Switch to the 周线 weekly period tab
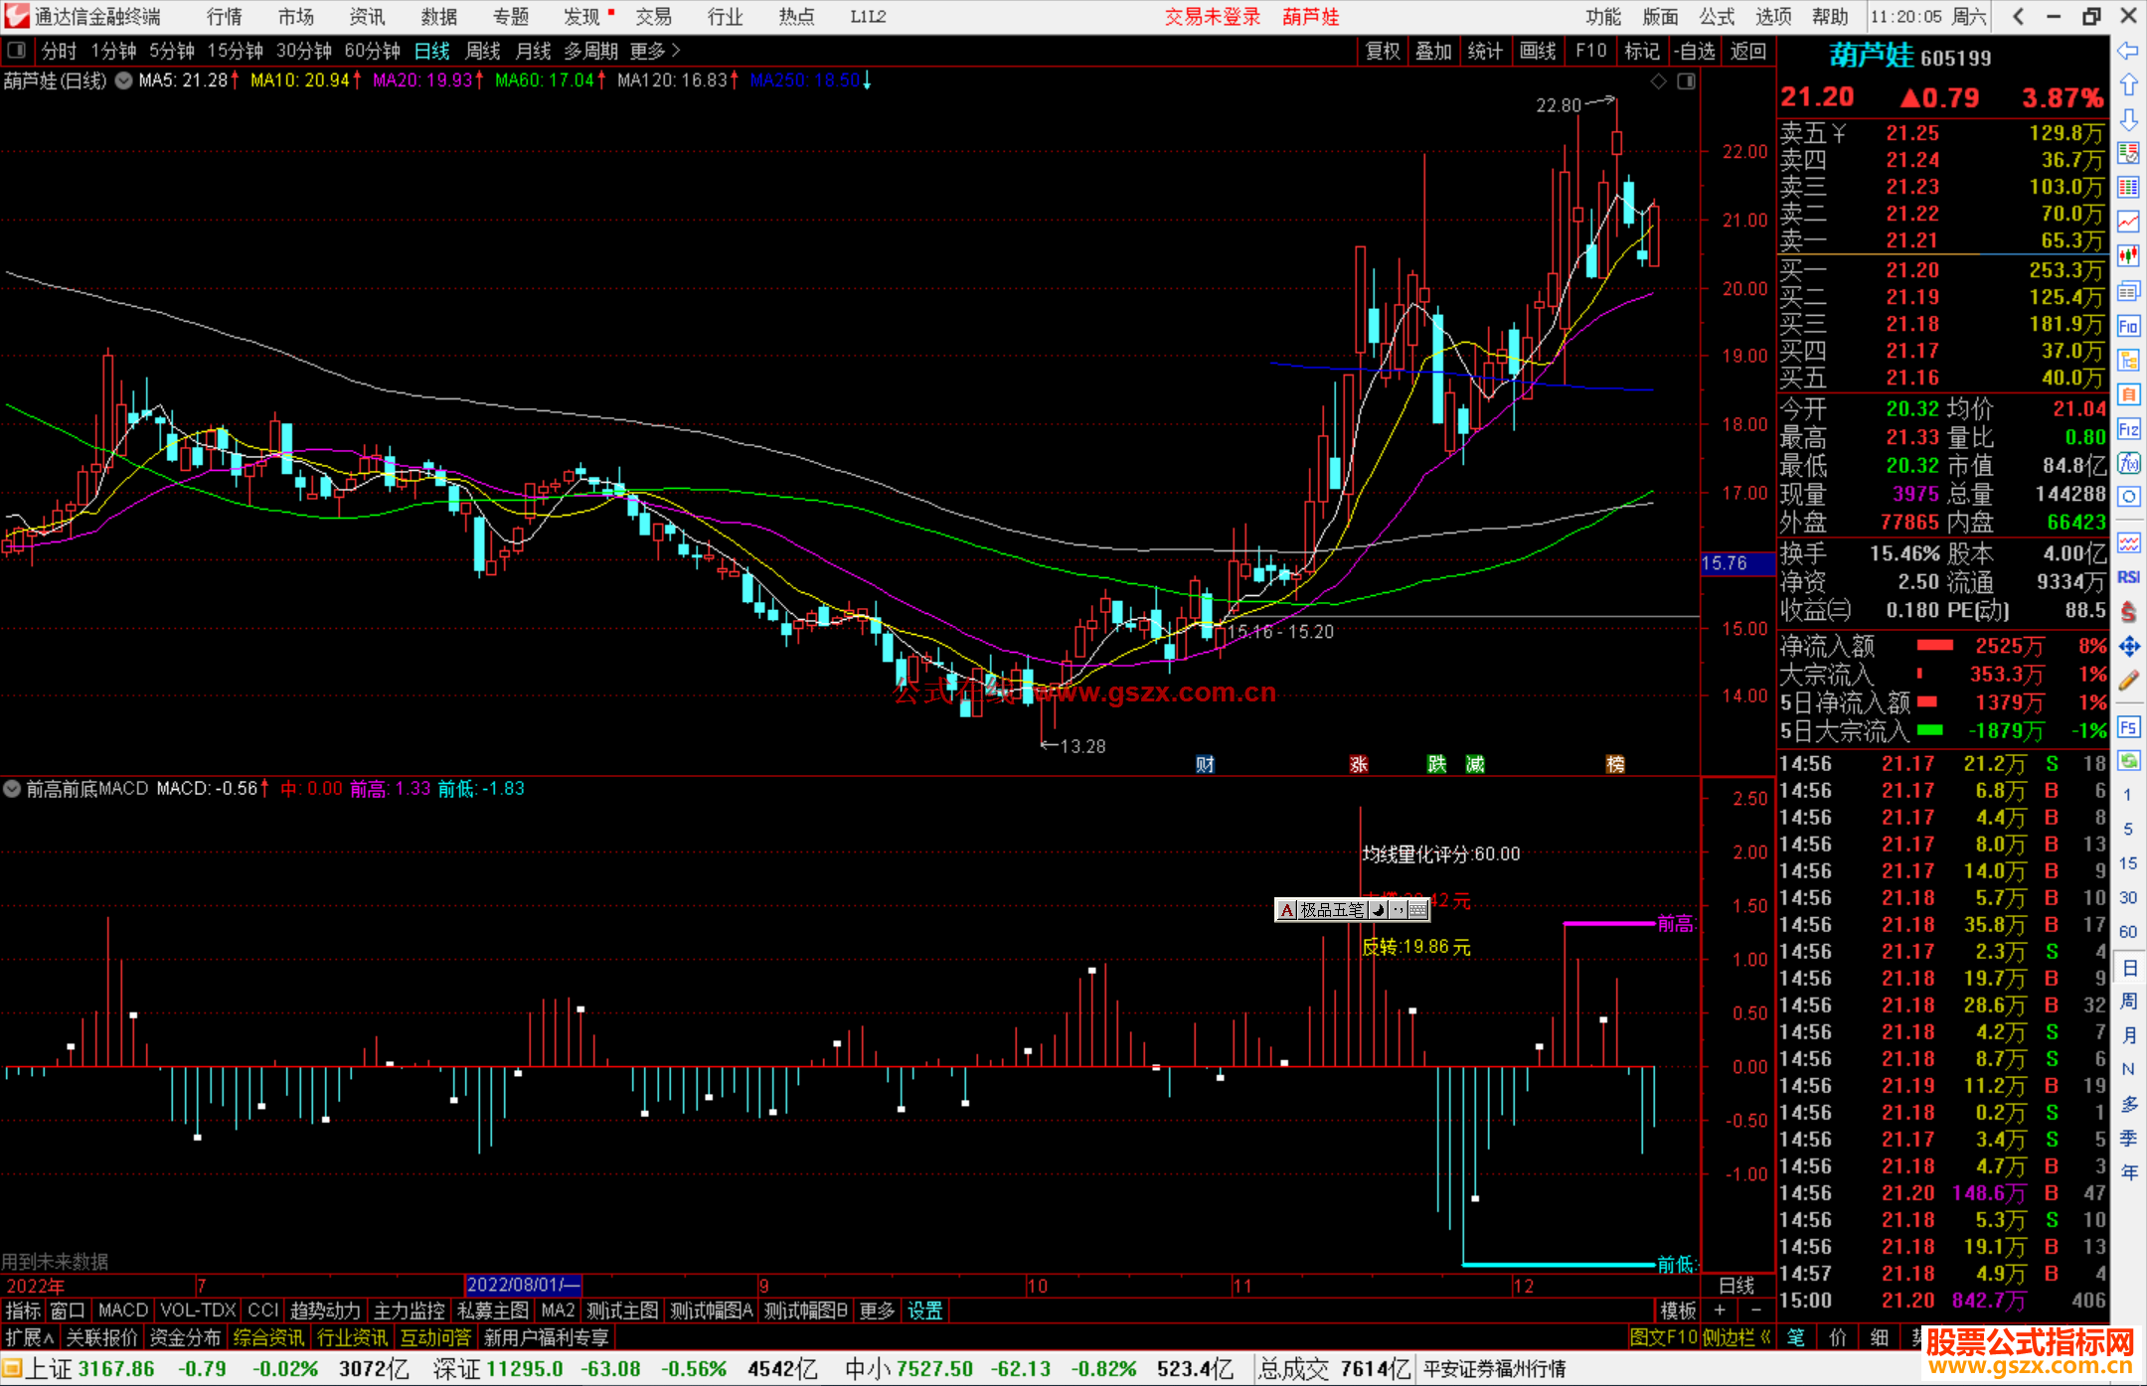The height and width of the screenshot is (1386, 2147). (x=483, y=51)
